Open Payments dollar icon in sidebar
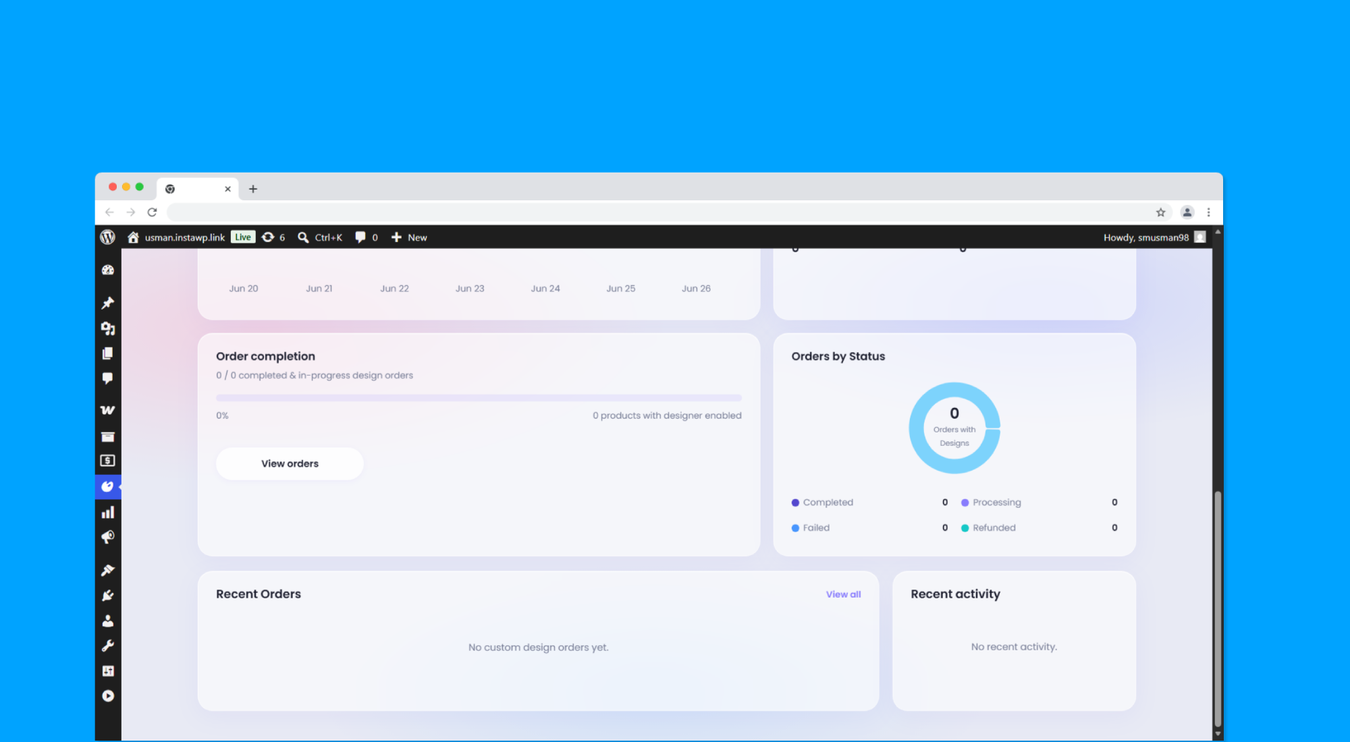The width and height of the screenshot is (1350, 742). pyautogui.click(x=108, y=461)
